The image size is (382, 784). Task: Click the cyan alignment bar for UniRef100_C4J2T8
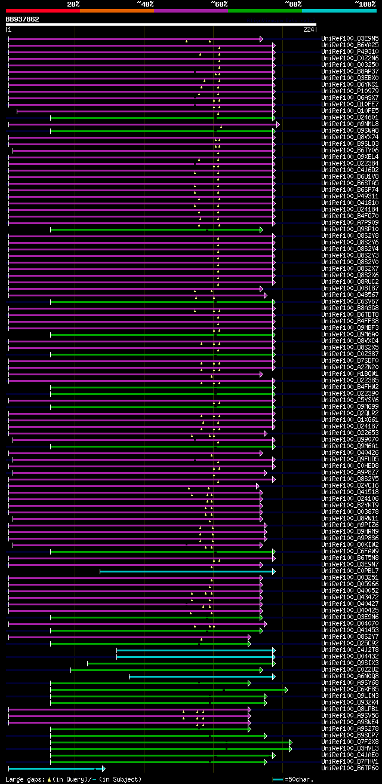click(196, 650)
